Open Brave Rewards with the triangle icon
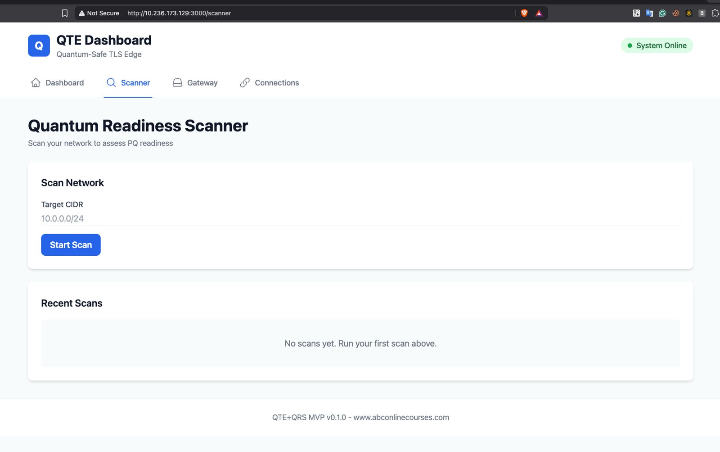This screenshot has height=452, width=720. click(539, 13)
